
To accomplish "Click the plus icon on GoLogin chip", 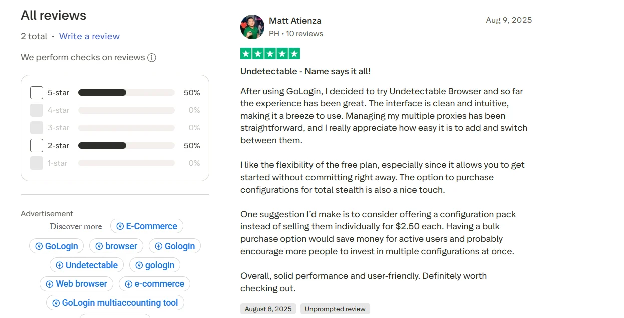I will (39, 246).
